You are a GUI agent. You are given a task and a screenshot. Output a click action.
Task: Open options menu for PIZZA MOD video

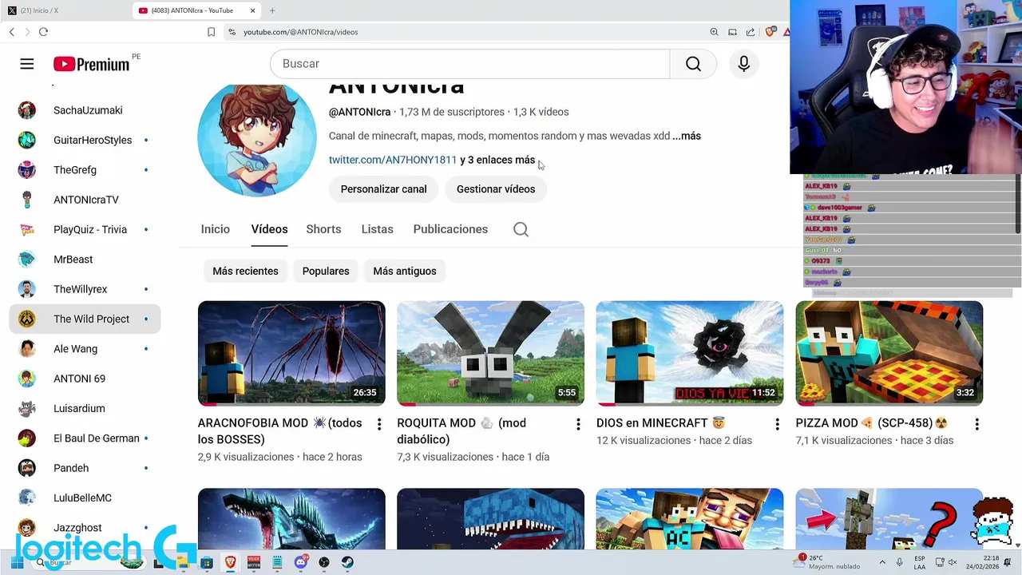tap(976, 424)
